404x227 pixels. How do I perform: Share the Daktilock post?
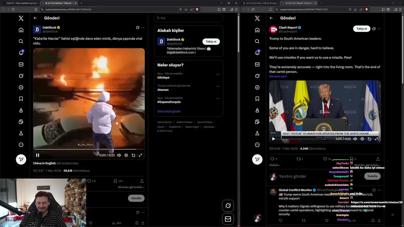142,181
